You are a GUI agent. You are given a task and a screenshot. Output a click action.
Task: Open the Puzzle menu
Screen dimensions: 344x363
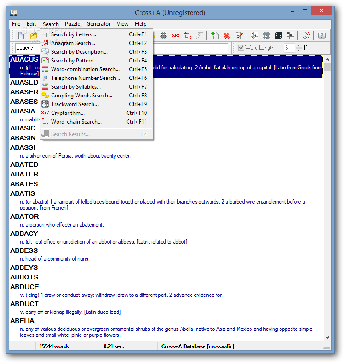(73, 24)
